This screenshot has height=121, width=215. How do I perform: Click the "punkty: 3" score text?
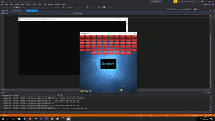(x=85, y=91)
